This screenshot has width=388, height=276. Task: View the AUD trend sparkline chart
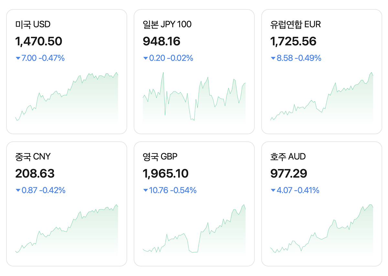[x=322, y=229]
